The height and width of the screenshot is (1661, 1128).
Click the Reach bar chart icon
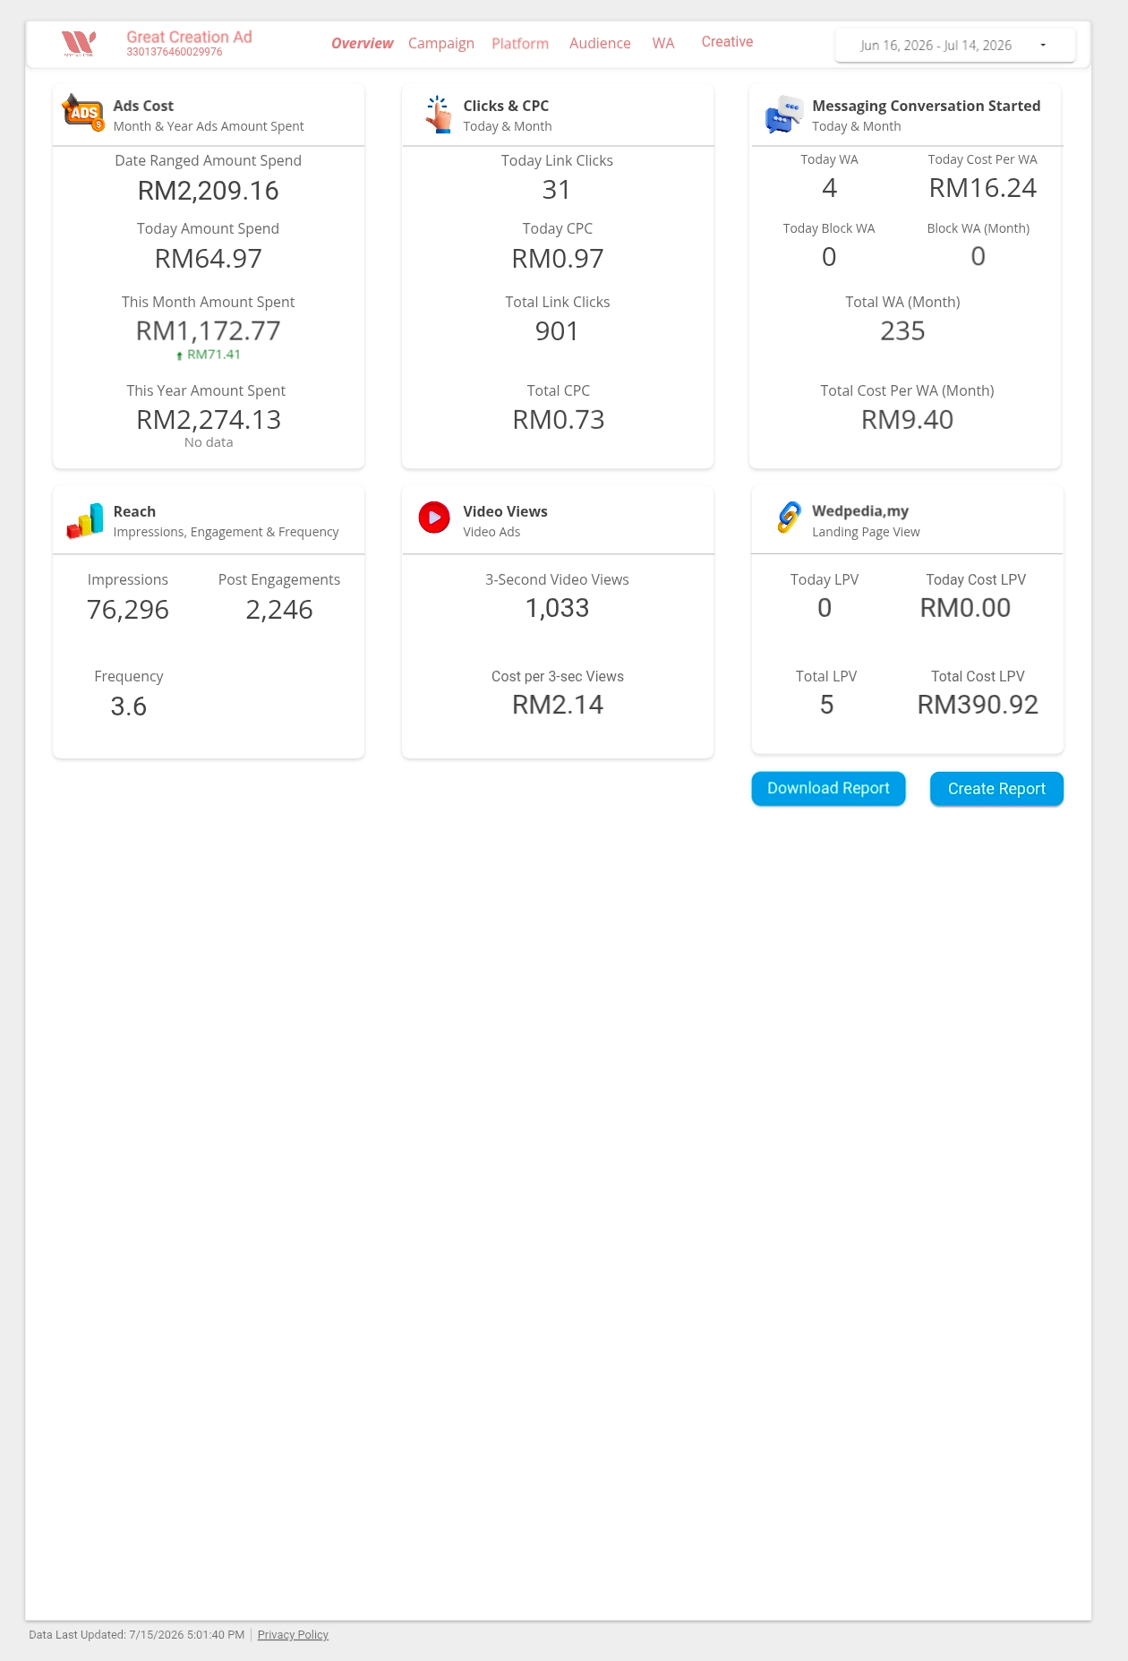pyautogui.click(x=85, y=520)
